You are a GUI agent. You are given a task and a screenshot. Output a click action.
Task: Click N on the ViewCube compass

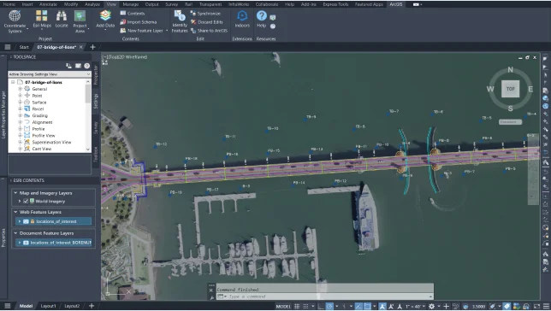(x=510, y=70)
